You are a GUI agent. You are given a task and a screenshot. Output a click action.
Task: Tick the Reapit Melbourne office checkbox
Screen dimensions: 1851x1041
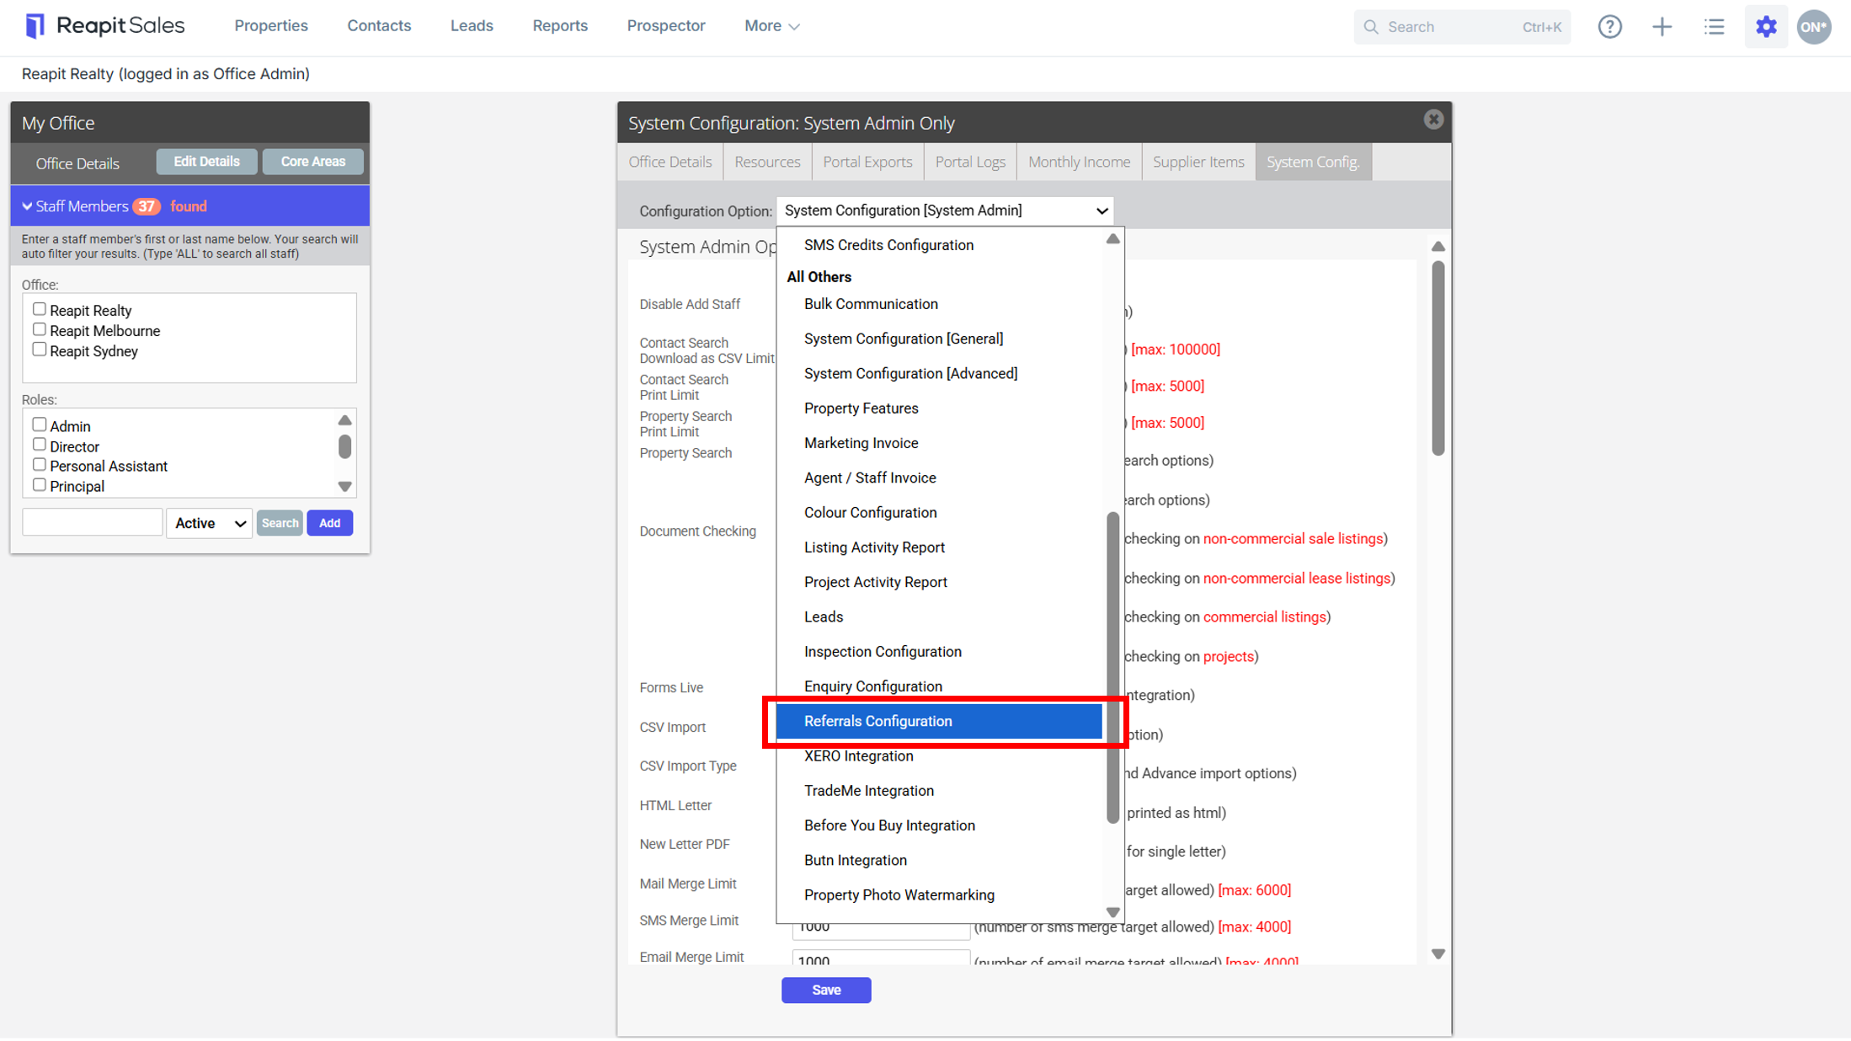coord(39,329)
